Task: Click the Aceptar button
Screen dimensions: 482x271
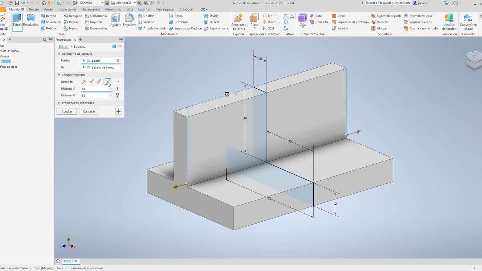Action: pos(67,111)
